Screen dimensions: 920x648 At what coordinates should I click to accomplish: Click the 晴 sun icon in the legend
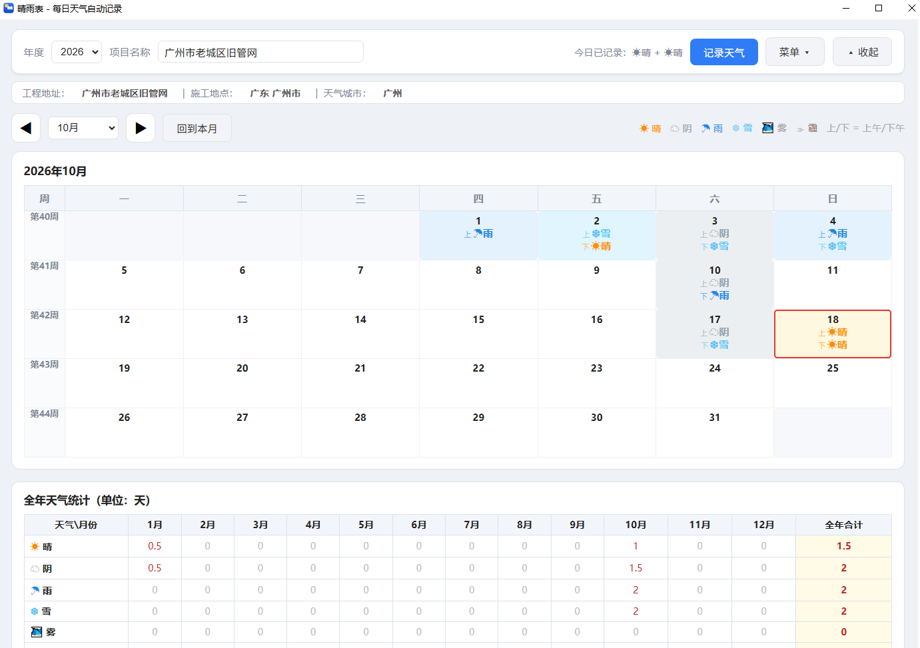click(644, 128)
